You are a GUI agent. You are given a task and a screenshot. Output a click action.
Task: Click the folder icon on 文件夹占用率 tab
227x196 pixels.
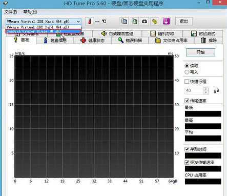click(158, 41)
